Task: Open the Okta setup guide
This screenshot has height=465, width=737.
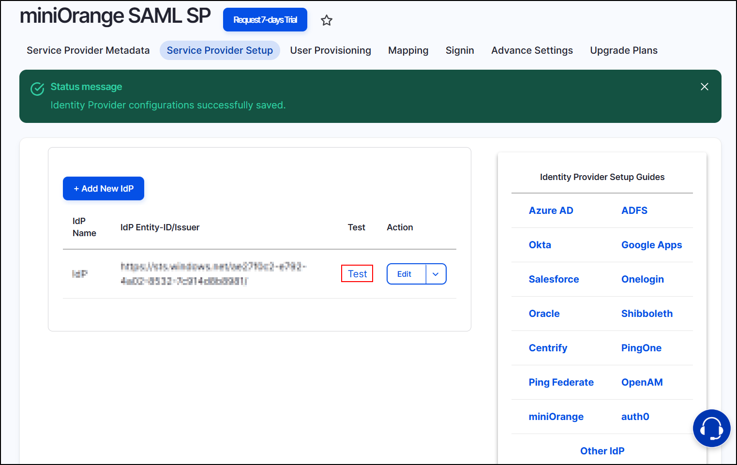Action: point(540,245)
